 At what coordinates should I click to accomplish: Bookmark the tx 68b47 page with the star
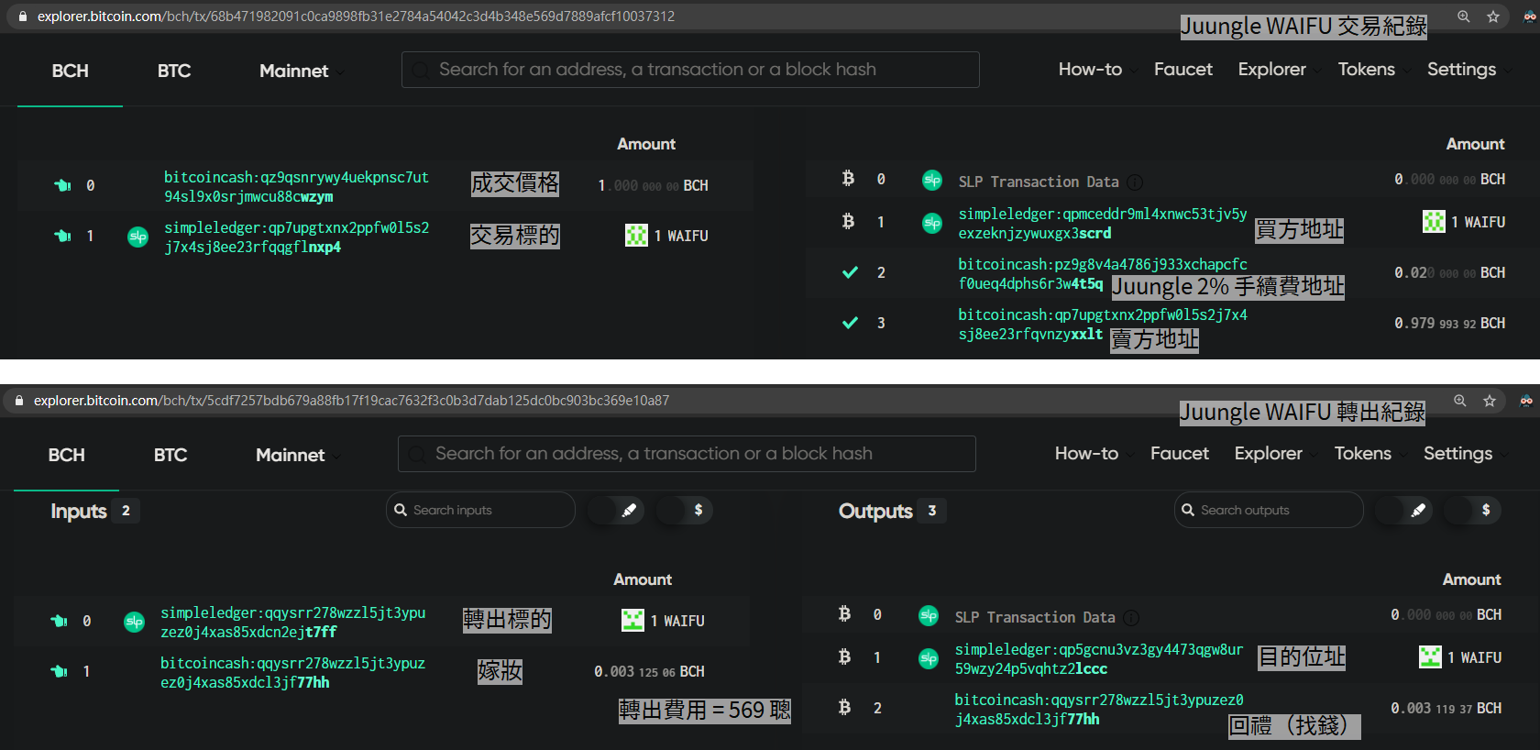coord(1493,17)
